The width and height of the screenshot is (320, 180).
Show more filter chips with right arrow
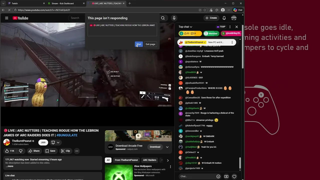pyautogui.click(x=168, y=160)
